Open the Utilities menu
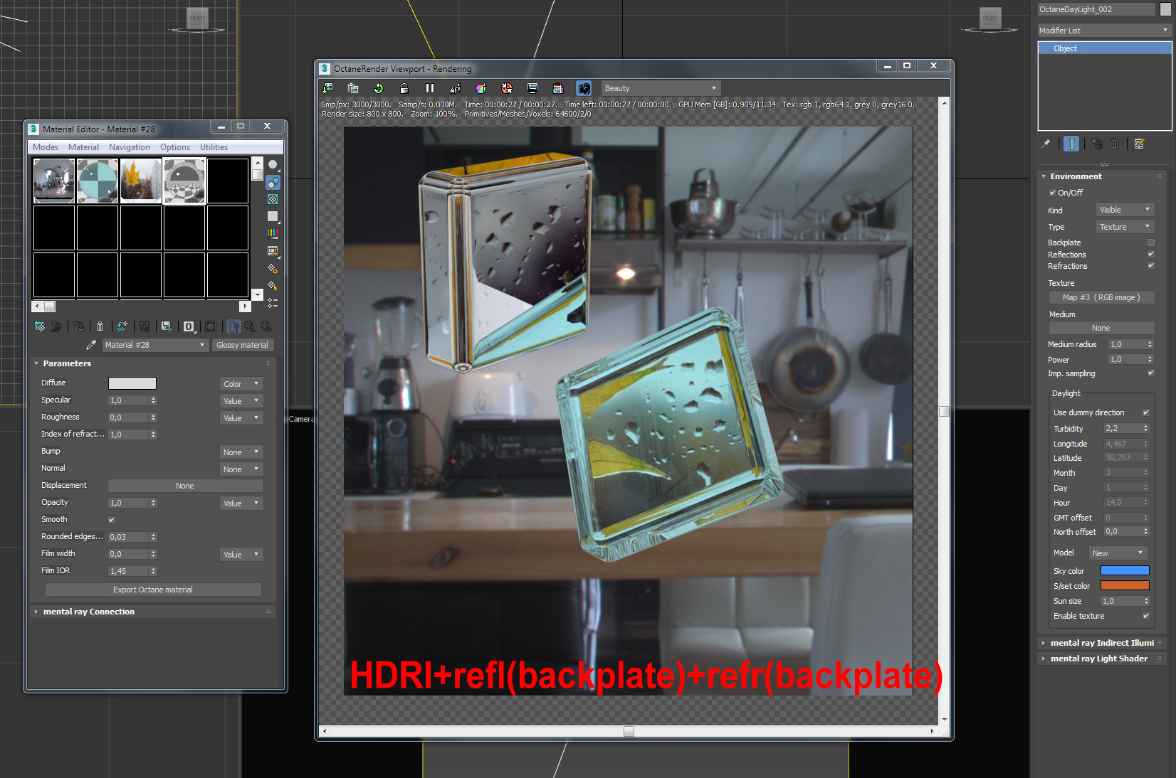 click(x=214, y=147)
